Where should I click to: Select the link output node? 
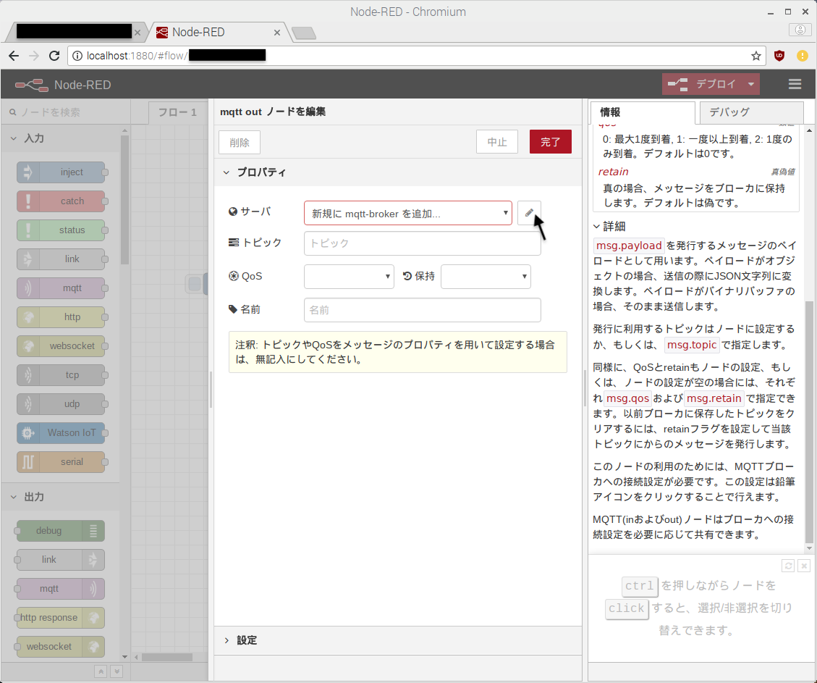coord(60,559)
